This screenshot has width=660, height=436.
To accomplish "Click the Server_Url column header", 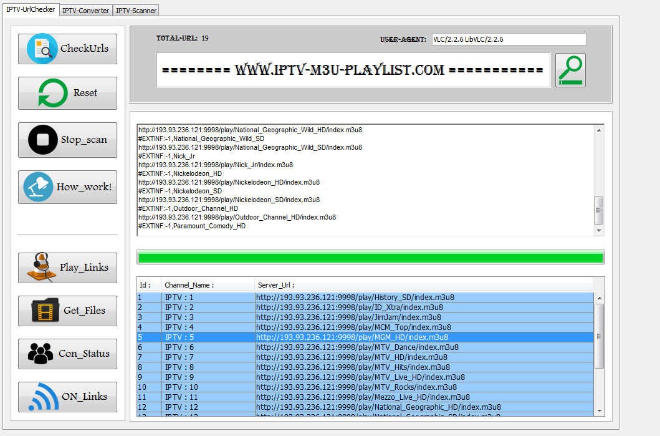I will pyautogui.click(x=424, y=285).
